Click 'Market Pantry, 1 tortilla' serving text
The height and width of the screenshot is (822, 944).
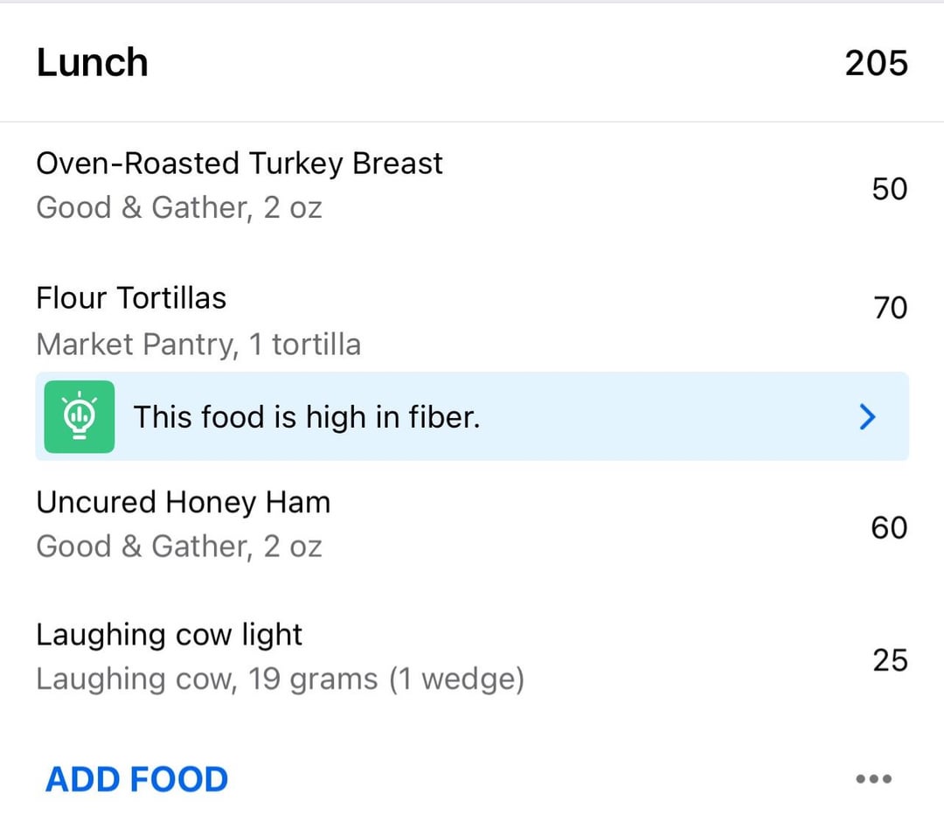[198, 345]
